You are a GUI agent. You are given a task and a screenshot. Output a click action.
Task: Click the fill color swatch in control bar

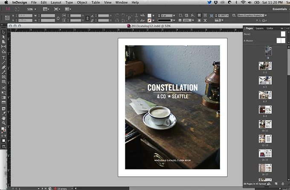(149, 15)
